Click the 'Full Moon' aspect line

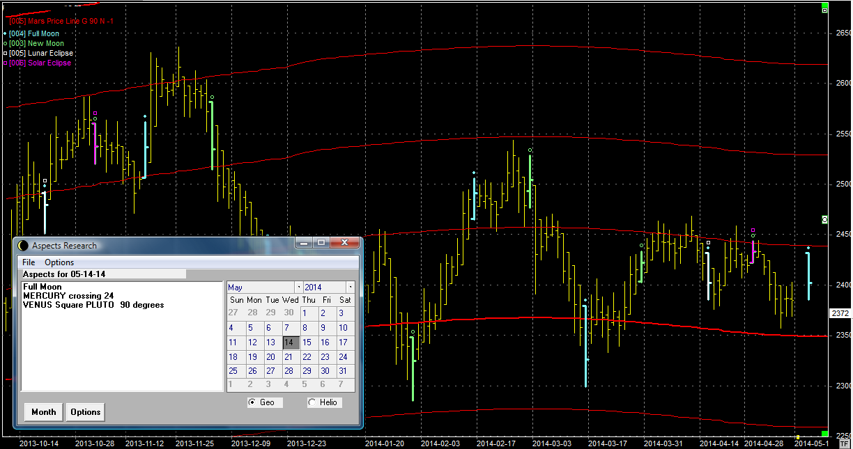(x=42, y=287)
